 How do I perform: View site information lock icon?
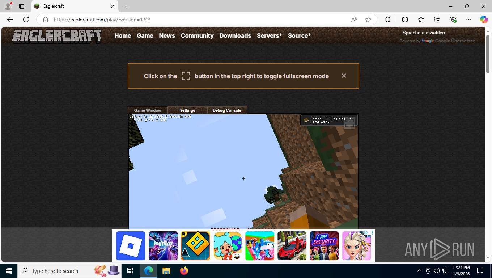45,20
